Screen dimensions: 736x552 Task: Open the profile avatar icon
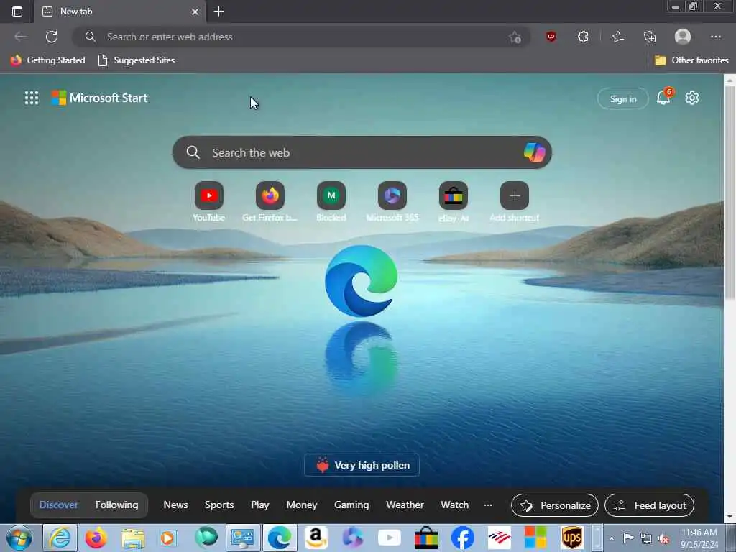tap(683, 37)
